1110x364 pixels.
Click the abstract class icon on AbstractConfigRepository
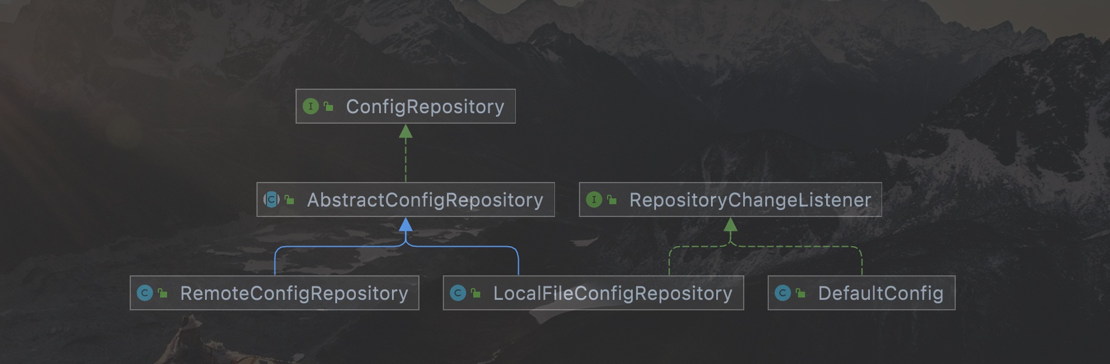(272, 199)
